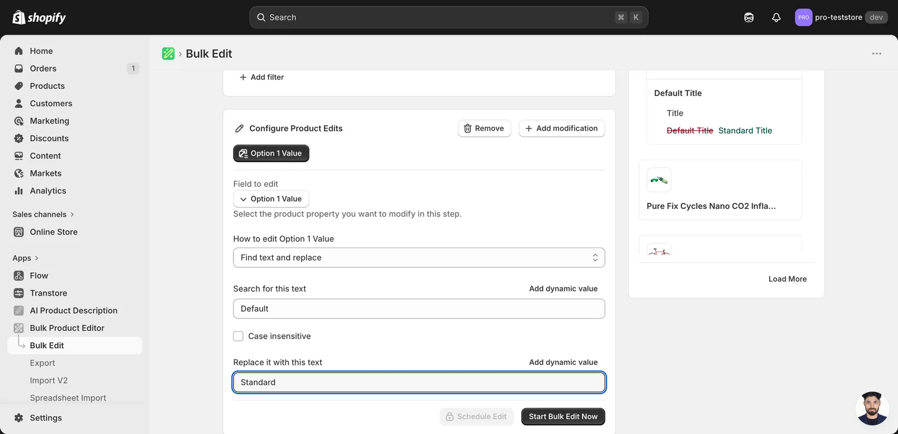898x434 pixels.
Task: Click the Shopify logo
Action: point(39,17)
